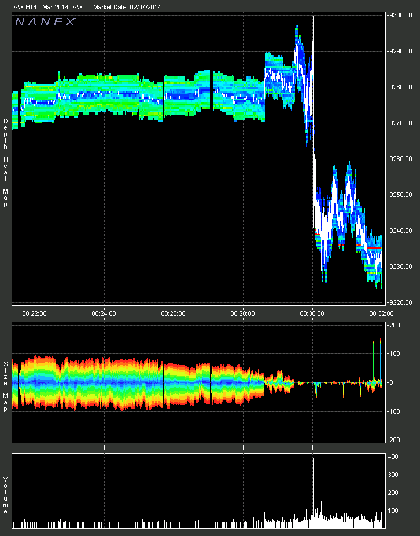
Task: Select the 9240.00 price axis label
Action: (400, 231)
